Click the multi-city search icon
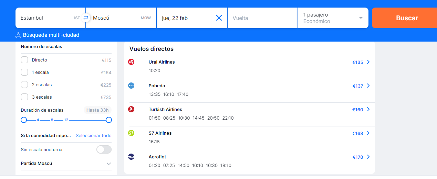Screen dimensions: 437x179 [x=19, y=35]
